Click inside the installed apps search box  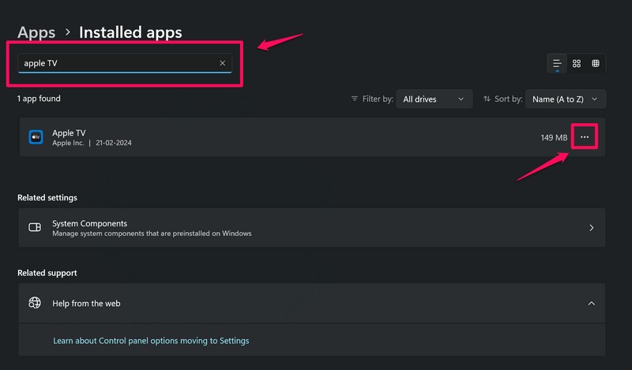coord(118,63)
